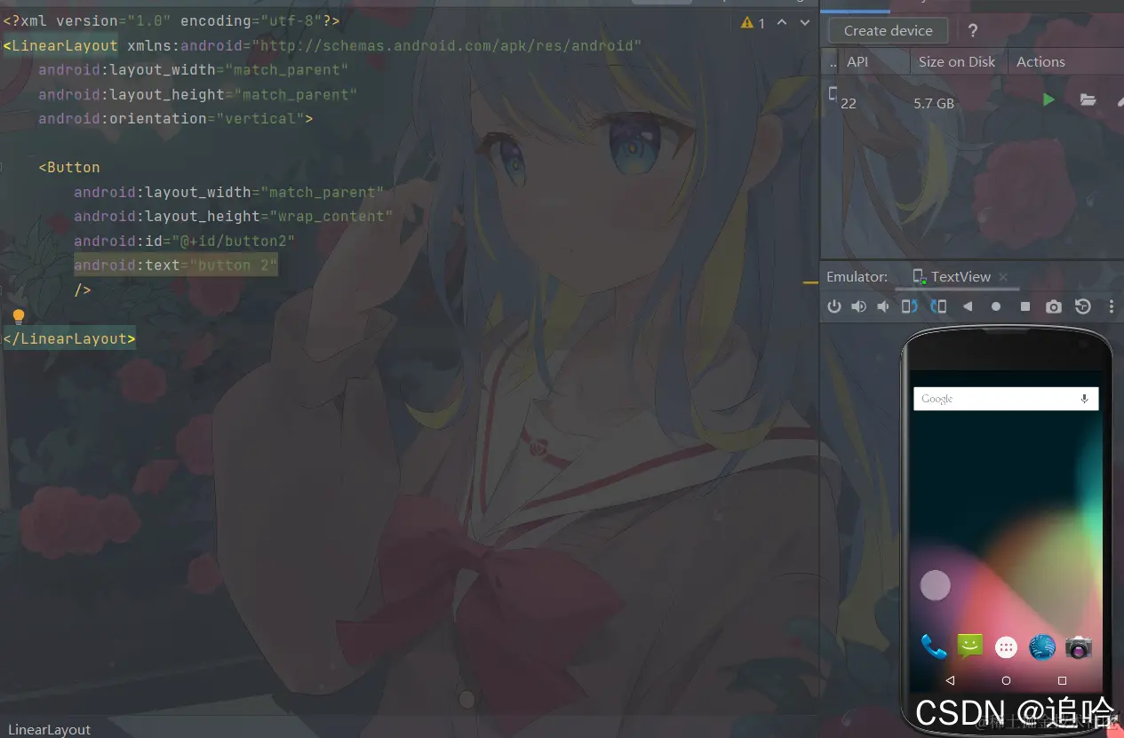1124x738 pixels.
Task: Open emulator snapshots via the clock-arrow icon
Action: click(x=1082, y=306)
